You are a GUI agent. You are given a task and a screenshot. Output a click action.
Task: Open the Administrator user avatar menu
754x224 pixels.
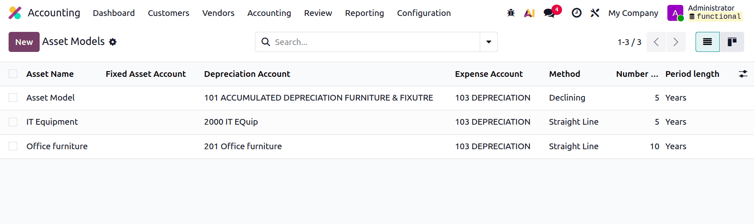[675, 13]
